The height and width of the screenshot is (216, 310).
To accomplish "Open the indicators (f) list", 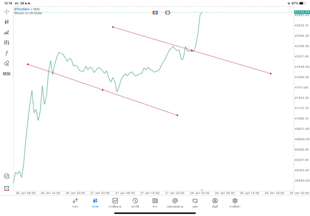I will pos(7,53).
